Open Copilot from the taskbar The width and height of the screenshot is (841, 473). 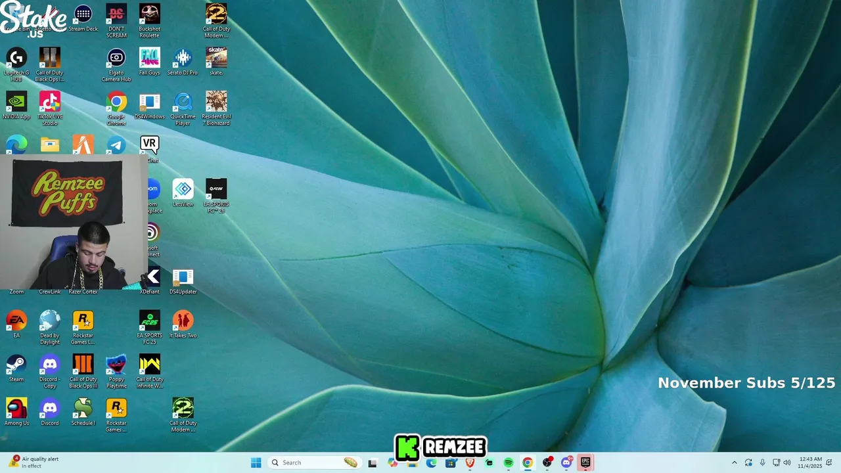pos(392,462)
